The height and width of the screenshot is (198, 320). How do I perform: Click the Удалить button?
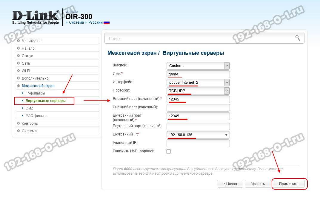(258, 184)
